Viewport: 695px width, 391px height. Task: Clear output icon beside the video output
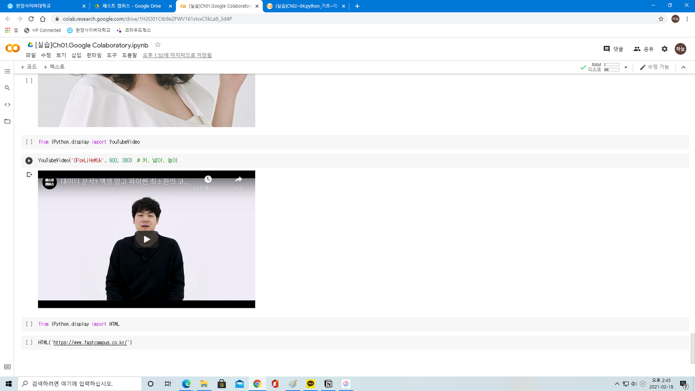(x=29, y=175)
